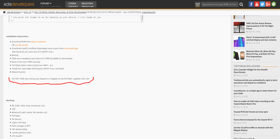The image size is (280, 139).
Task: Open AMD 2nd Gen Ryzen Review article
Action: [x=260, y=26]
